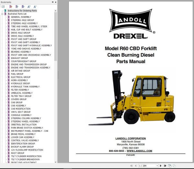Open HUB, CUP AND BOLT ASSEMBLY bookmark
194x169 pixels.
click(x=27, y=29)
